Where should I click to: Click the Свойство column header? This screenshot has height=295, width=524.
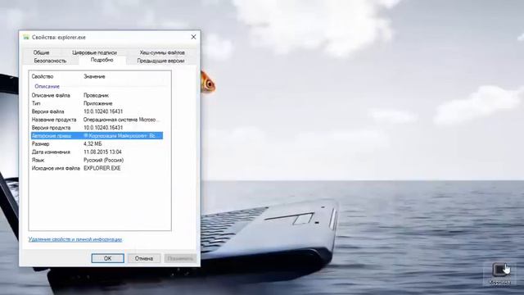tap(43, 76)
